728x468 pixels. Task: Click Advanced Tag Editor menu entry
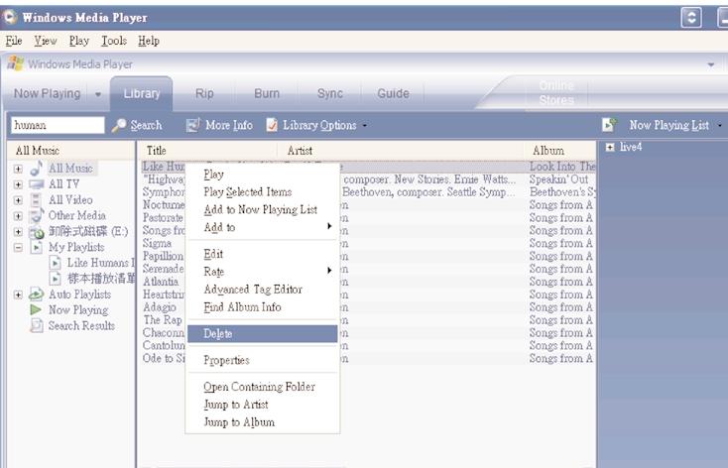click(x=253, y=290)
